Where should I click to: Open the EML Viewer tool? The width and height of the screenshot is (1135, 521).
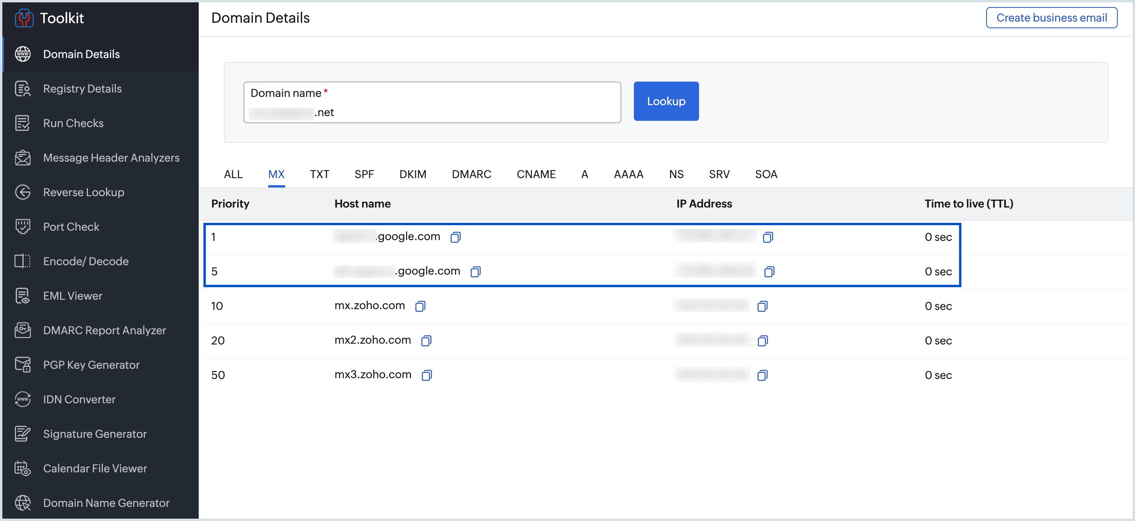(72, 296)
